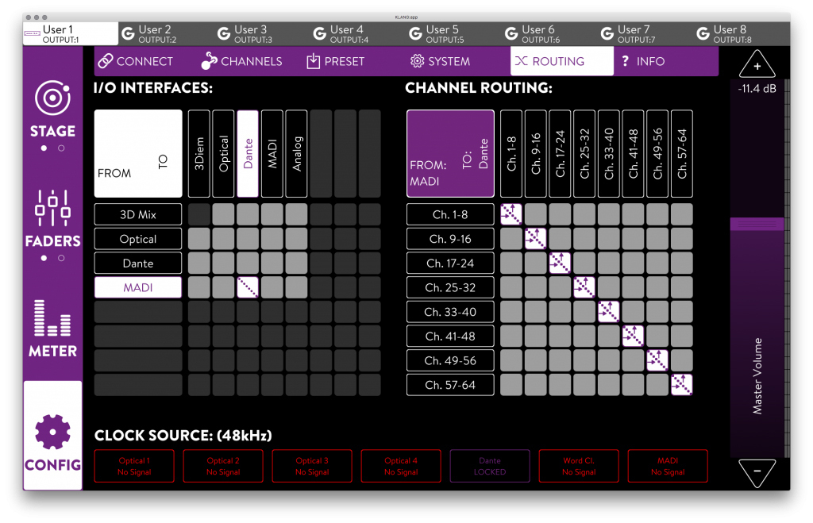
Task: Toggle Ch. 1-8 to Ch. 1-8 routing
Action: pyautogui.click(x=511, y=214)
